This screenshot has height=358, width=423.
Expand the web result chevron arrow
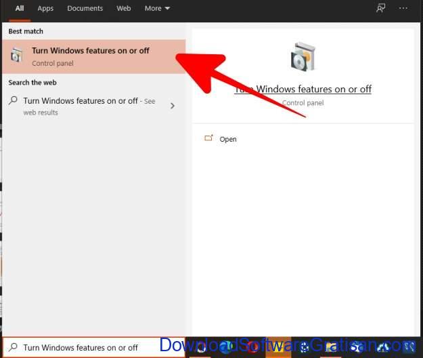click(x=173, y=106)
